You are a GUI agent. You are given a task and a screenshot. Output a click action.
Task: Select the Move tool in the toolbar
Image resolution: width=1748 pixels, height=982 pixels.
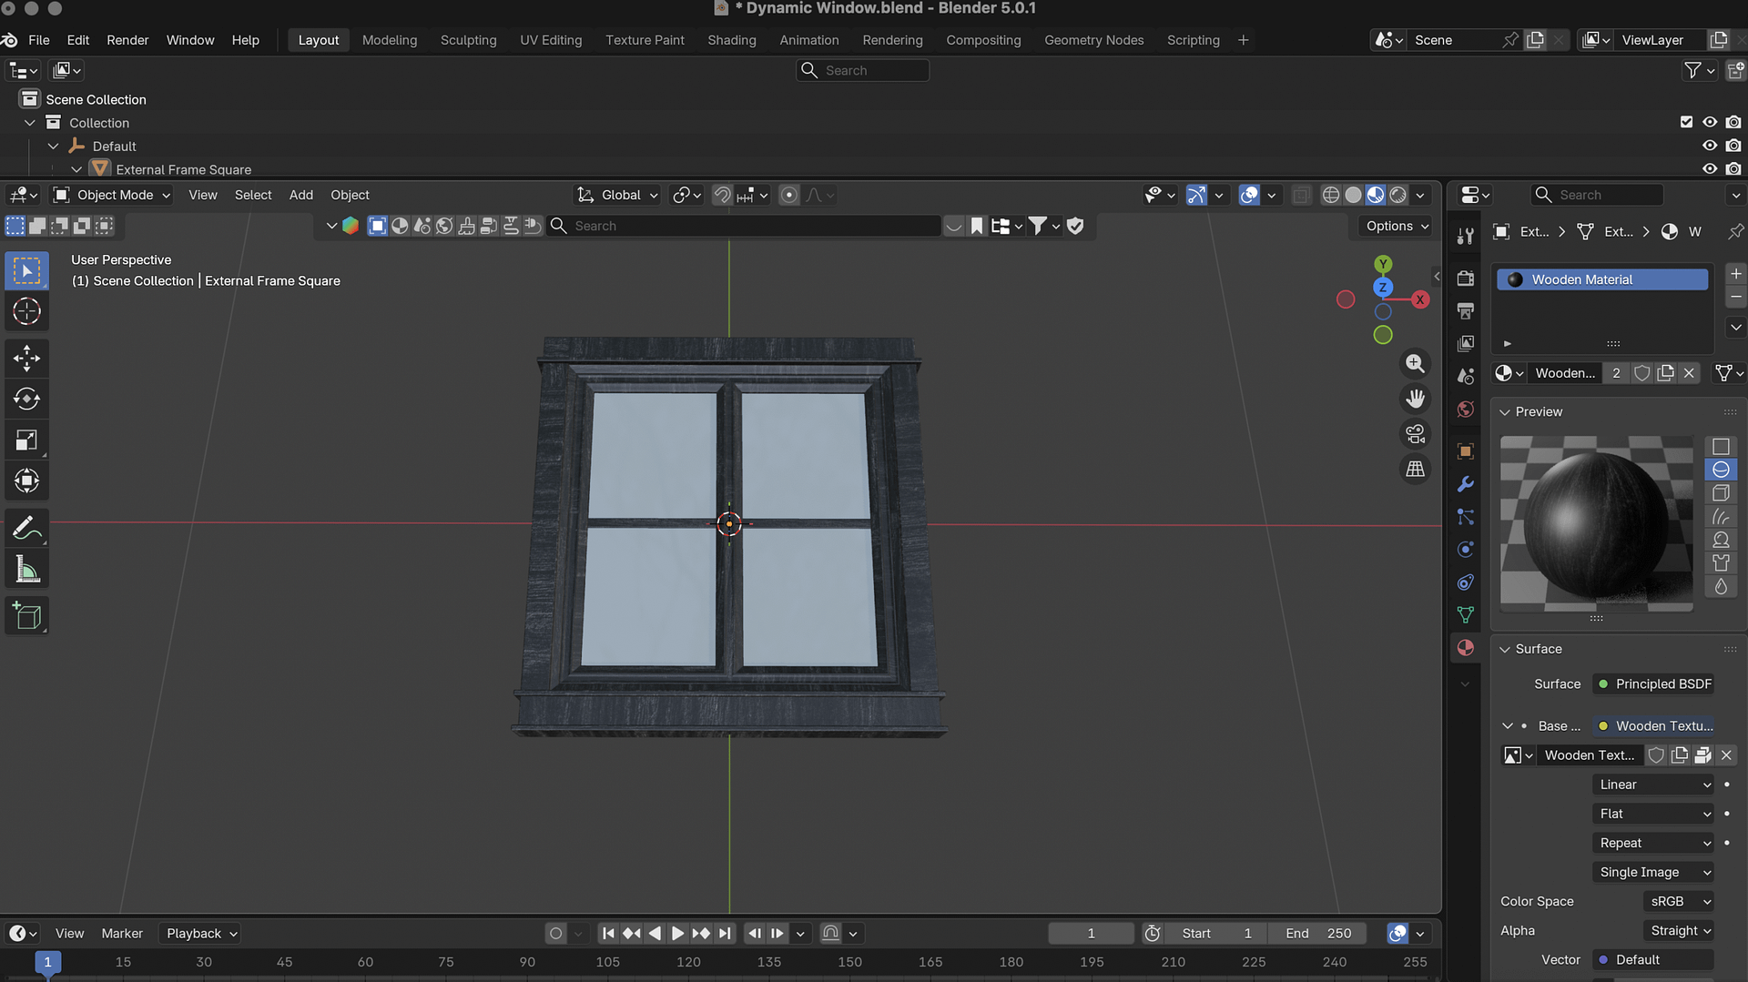pyautogui.click(x=26, y=358)
